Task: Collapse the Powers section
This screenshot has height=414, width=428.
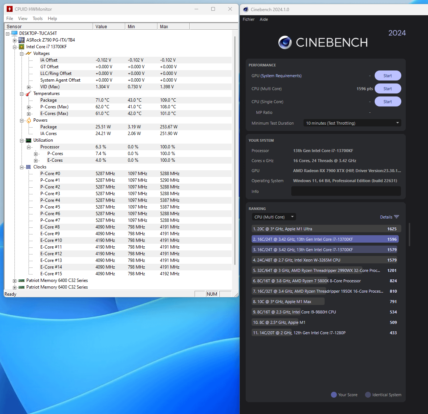Action: click(21, 121)
